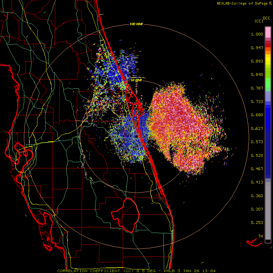Click the DCC product label
273x273 pixels.
(x=266, y=18)
